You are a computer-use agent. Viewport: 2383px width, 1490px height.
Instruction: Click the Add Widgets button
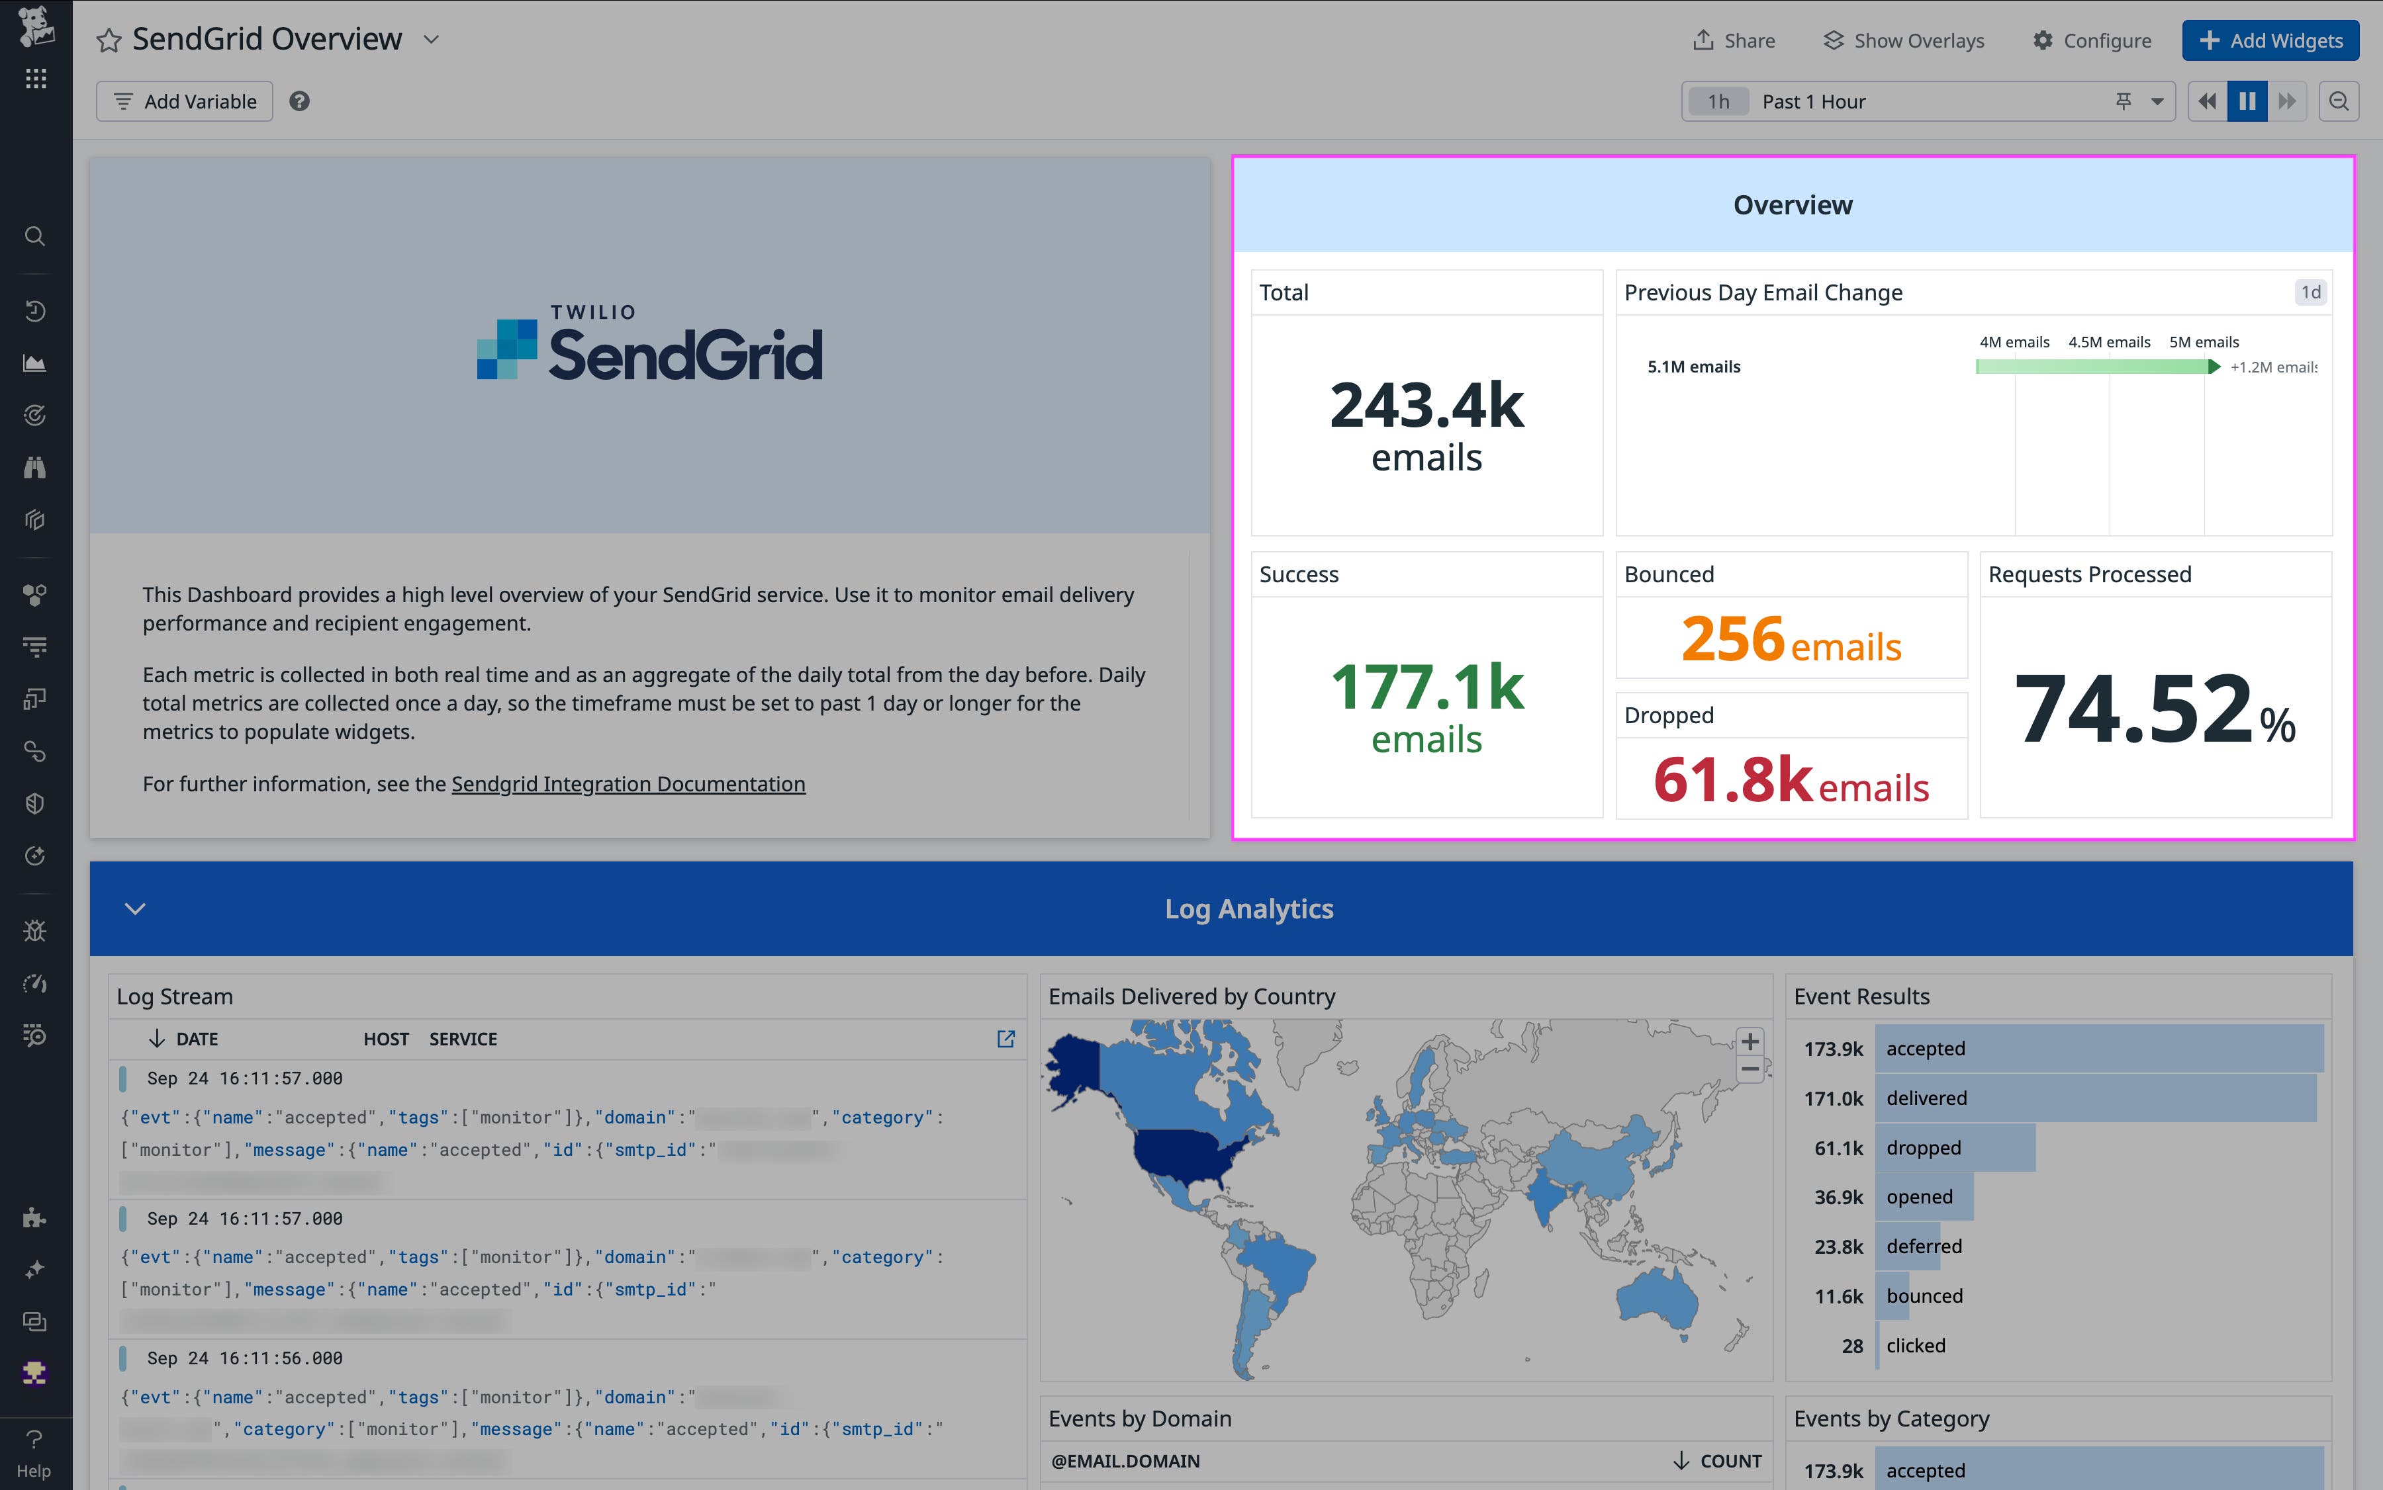coord(2270,40)
